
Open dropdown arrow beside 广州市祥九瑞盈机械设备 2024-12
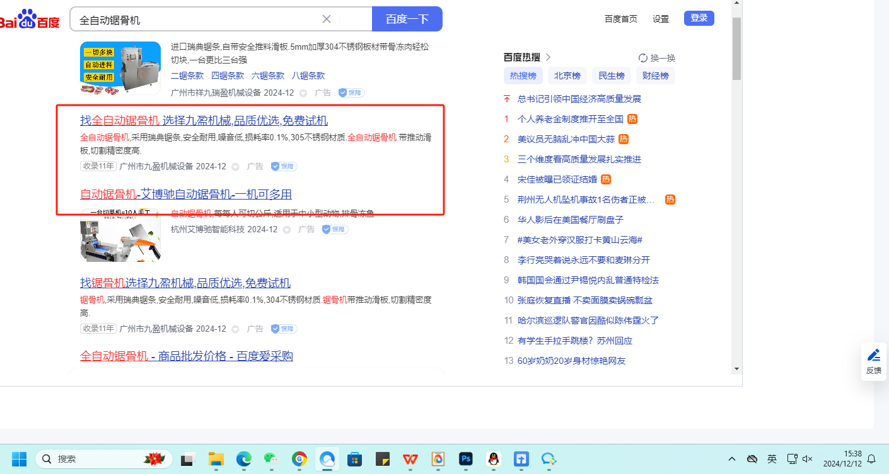coord(303,93)
